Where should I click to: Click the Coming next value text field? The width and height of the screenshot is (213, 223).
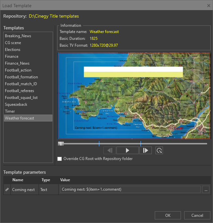click(130, 189)
